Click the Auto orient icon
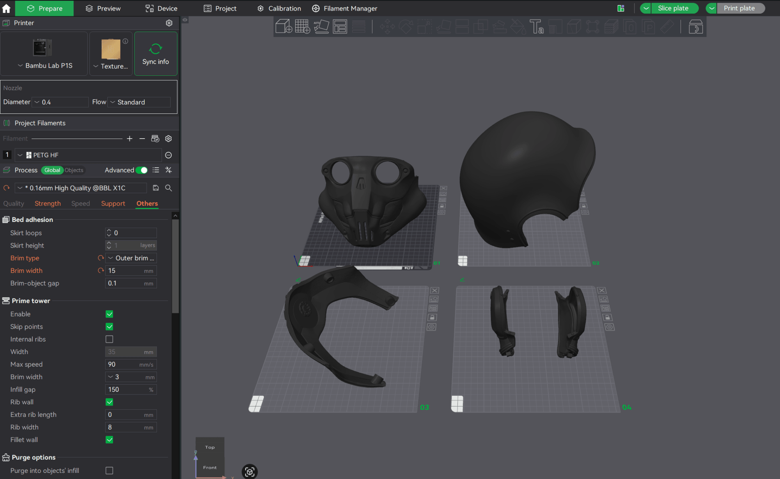The width and height of the screenshot is (780, 479). 321,27
